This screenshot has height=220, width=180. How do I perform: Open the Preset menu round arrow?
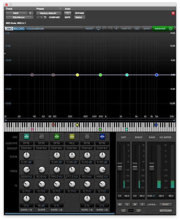60,9
